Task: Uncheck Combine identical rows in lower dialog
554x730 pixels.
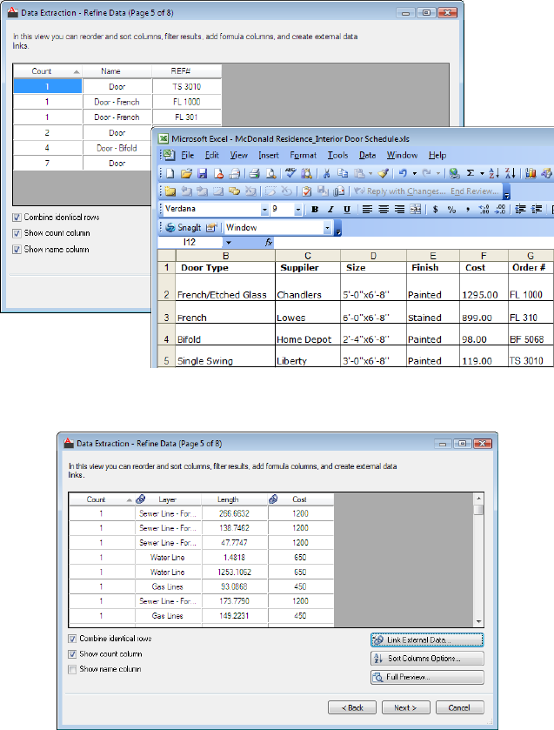Action: pyautogui.click(x=73, y=639)
